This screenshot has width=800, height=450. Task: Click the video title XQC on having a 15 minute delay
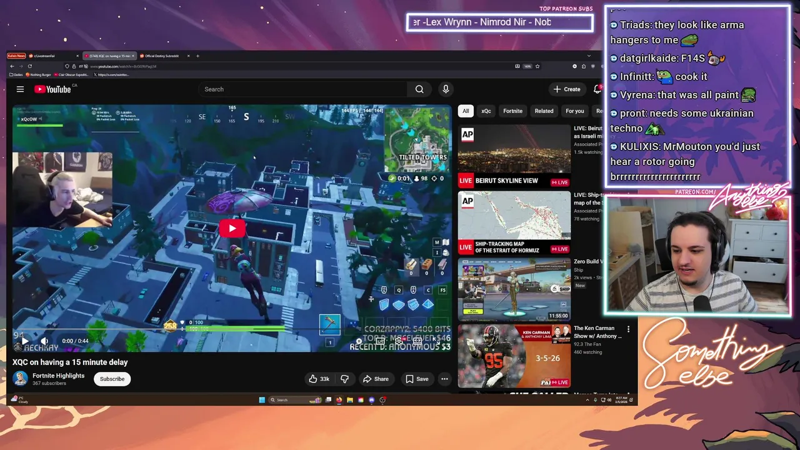(x=70, y=362)
